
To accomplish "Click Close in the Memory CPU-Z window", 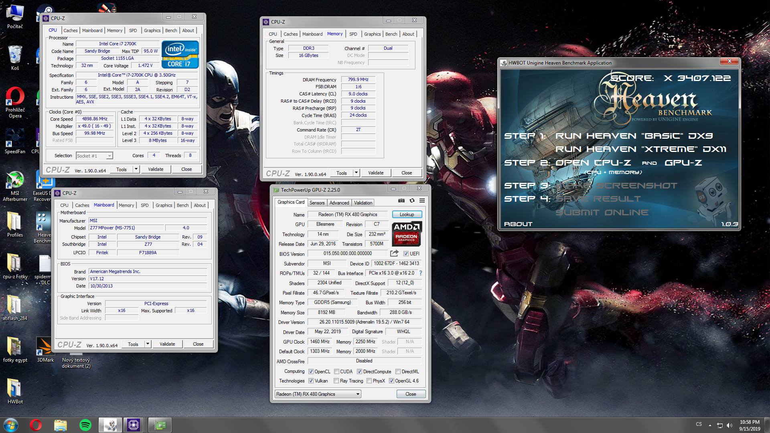I will [x=407, y=173].
